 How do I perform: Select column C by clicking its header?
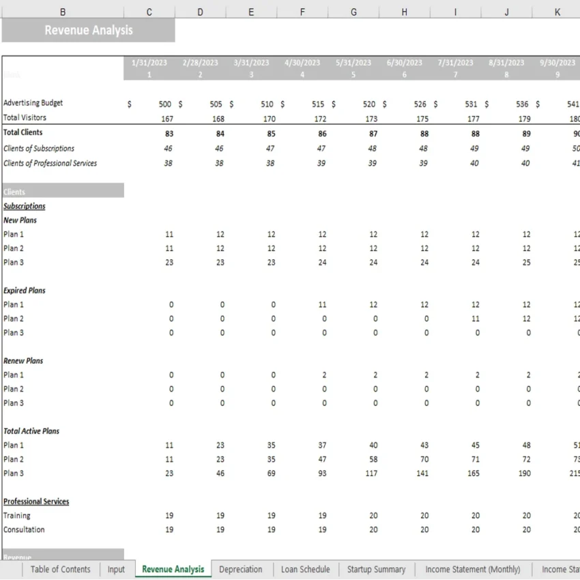coord(149,12)
